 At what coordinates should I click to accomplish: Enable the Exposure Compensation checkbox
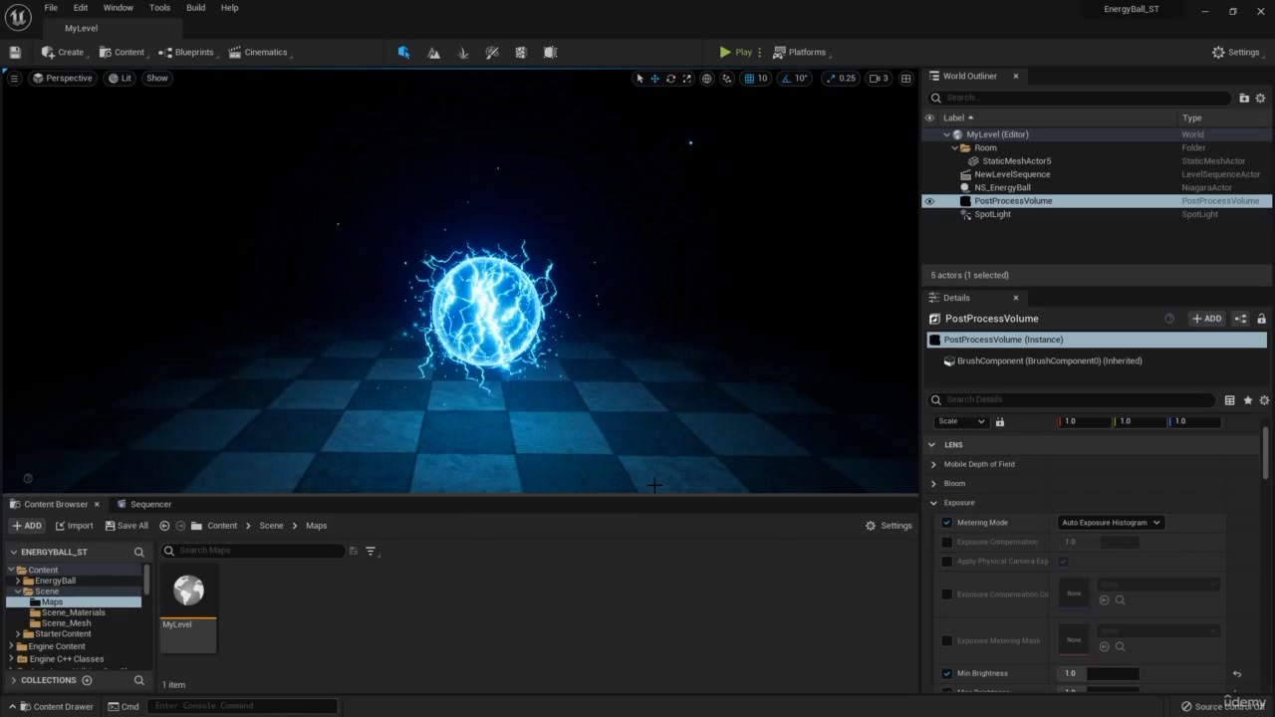coord(947,542)
